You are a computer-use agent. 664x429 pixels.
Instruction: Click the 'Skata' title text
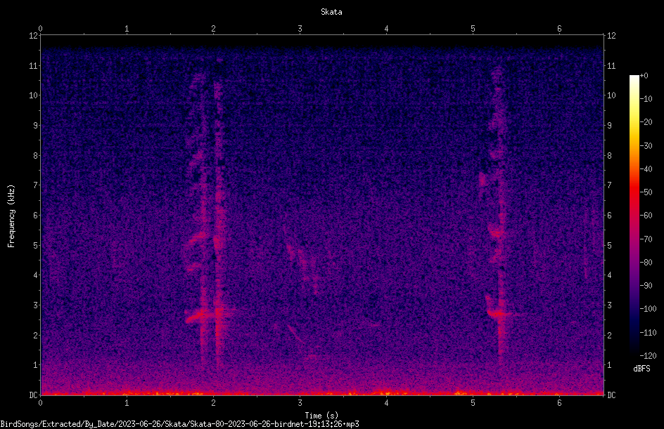tap(331, 12)
